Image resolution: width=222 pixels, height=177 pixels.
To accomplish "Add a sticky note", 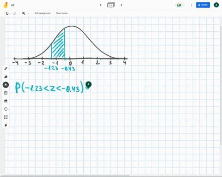I will coord(6,93).
